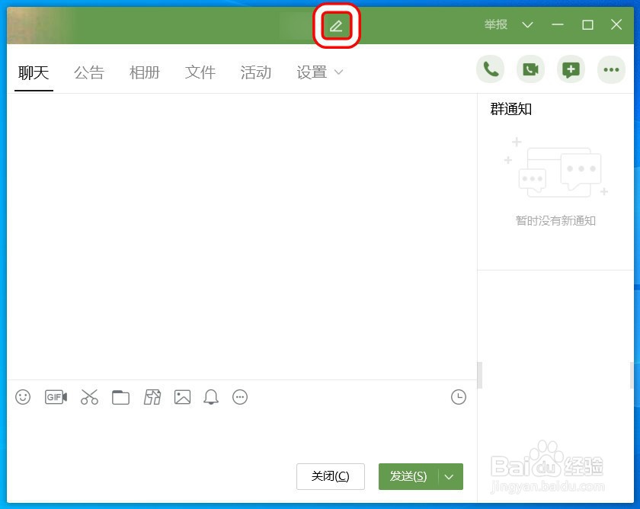This screenshot has height=509, width=640.
Task: Open the three-dots more options button
Action: 611,69
